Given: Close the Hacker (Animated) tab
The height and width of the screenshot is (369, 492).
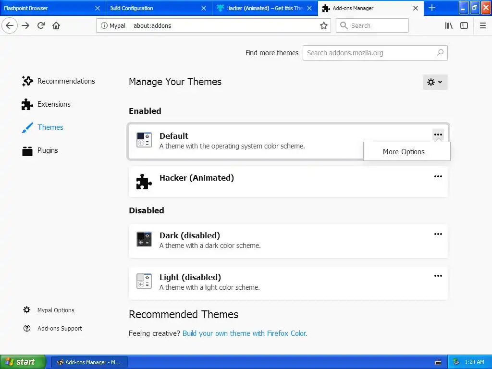Looking at the screenshot, I should point(309,8).
